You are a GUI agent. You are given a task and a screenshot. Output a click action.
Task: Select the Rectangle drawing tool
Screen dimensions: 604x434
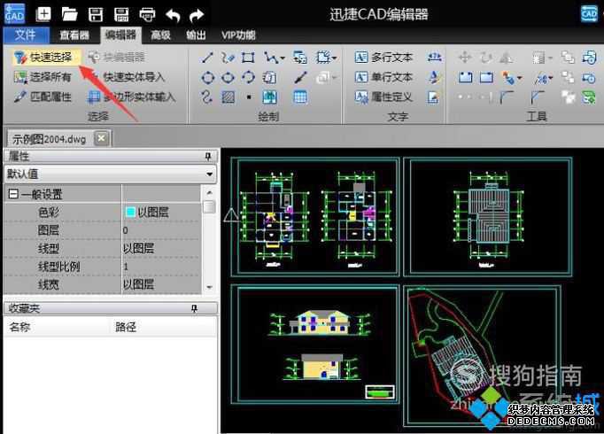click(x=248, y=58)
